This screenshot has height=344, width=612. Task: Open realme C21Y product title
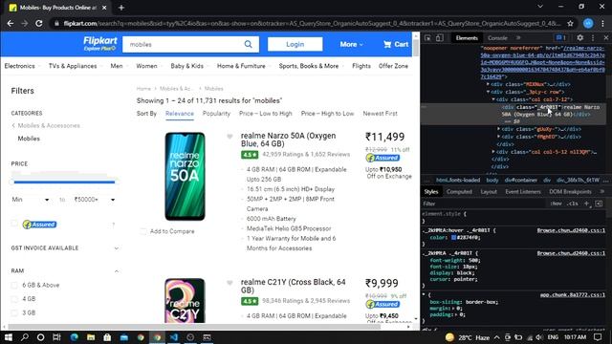(x=294, y=286)
